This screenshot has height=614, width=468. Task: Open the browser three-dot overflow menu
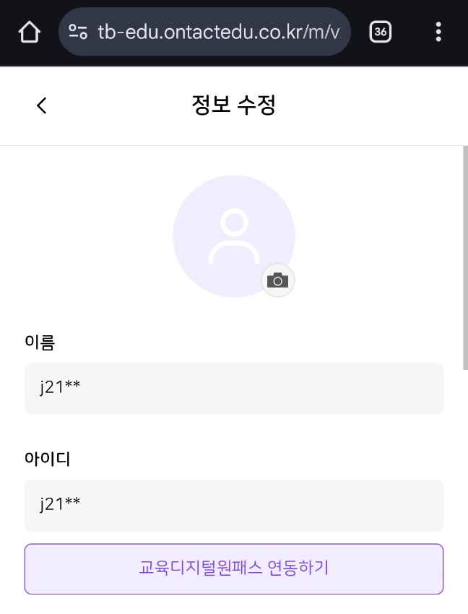[438, 32]
